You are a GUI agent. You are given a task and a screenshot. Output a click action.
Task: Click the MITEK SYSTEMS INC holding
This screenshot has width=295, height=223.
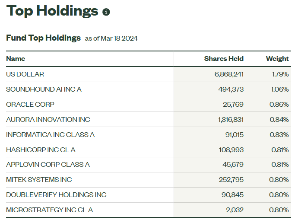(x=39, y=180)
